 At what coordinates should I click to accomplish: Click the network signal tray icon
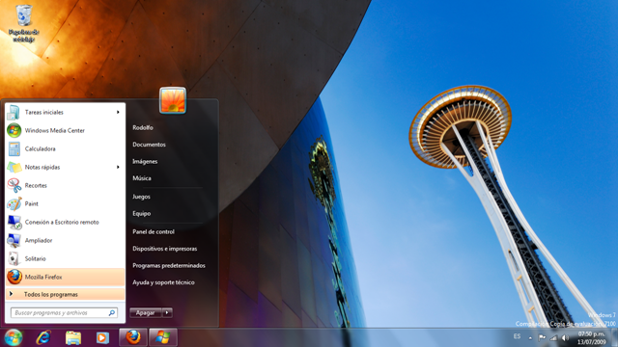[553, 337]
